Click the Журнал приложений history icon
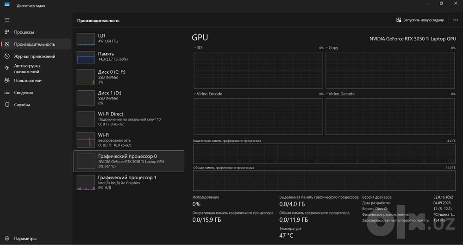 7,56
